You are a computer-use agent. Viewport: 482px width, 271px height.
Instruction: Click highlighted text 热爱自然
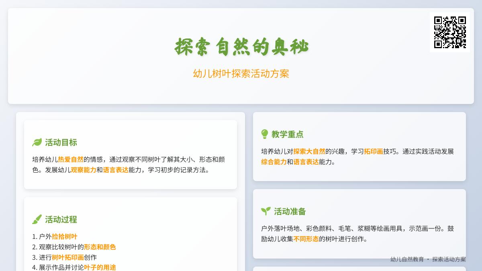(71, 159)
